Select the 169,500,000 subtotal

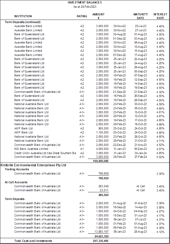[x=101, y=161]
